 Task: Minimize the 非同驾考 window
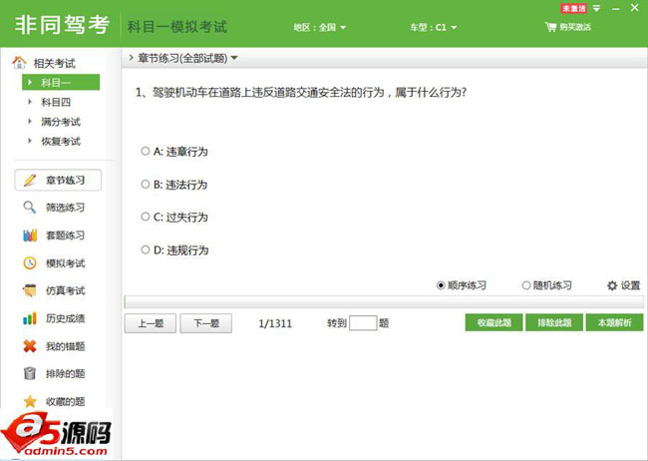[616, 8]
